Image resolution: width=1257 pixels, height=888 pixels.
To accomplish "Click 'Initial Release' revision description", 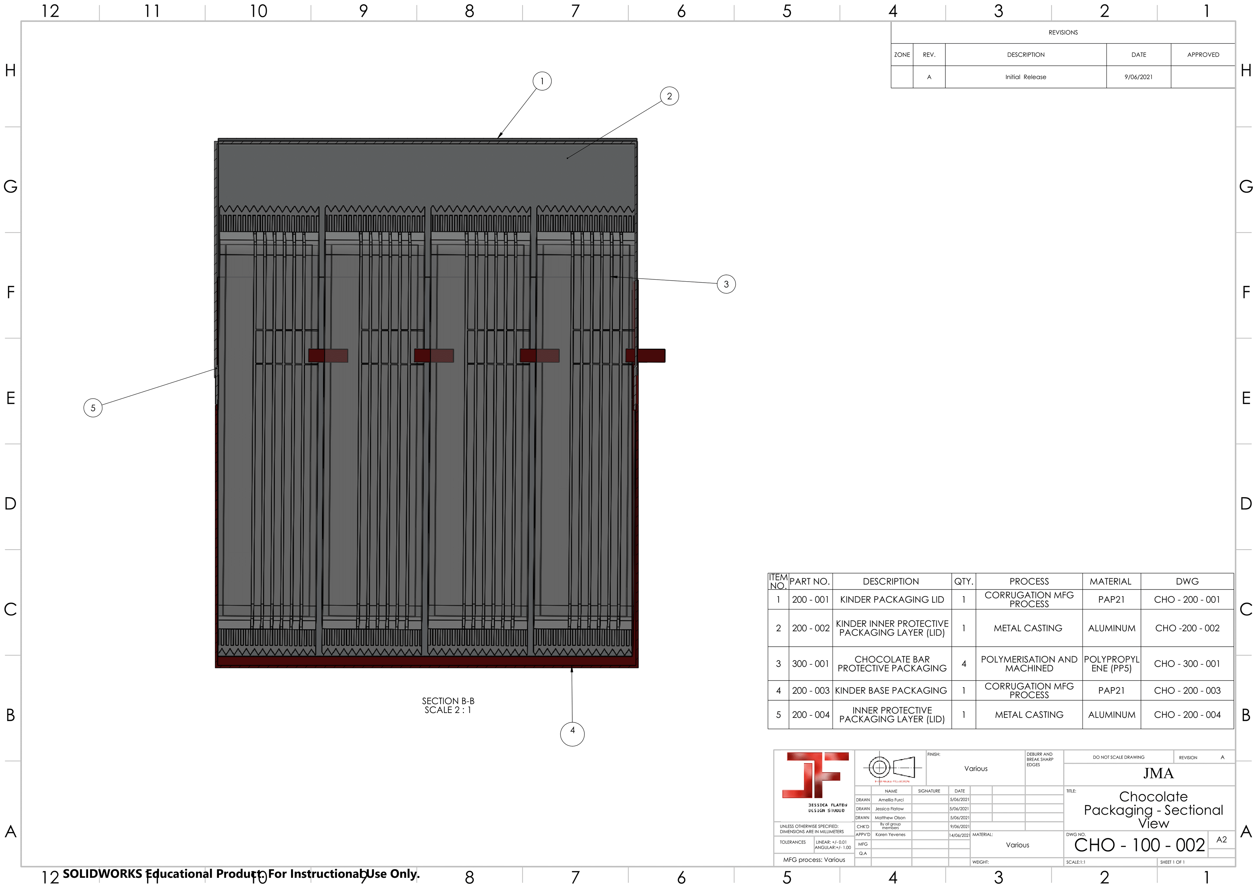I will coord(1026,77).
